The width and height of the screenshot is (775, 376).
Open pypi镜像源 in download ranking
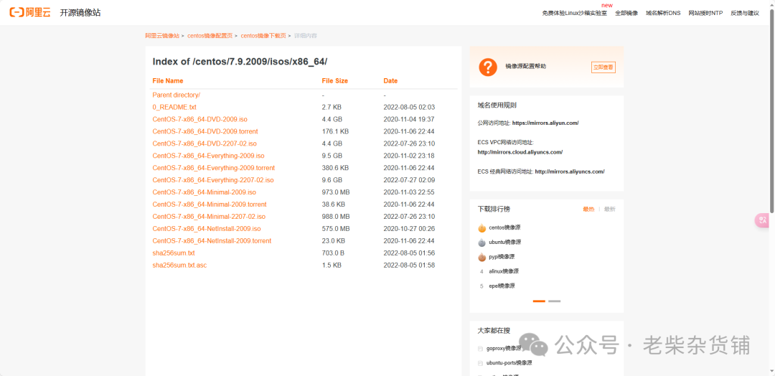[x=502, y=257]
